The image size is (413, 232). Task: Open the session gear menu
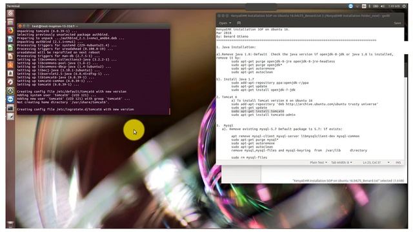(x=405, y=6)
